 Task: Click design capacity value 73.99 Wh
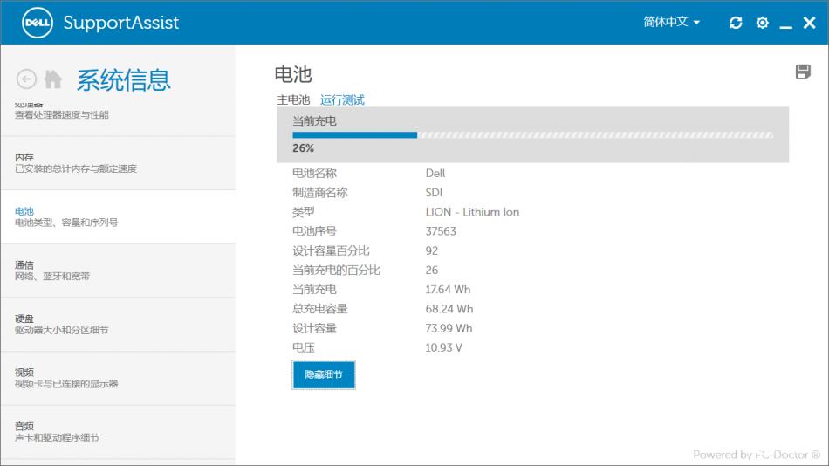click(x=449, y=328)
